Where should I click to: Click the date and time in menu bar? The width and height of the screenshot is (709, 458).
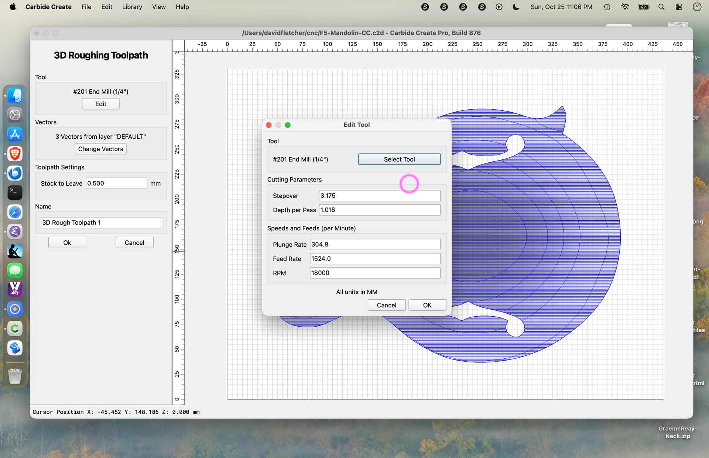pos(561,7)
